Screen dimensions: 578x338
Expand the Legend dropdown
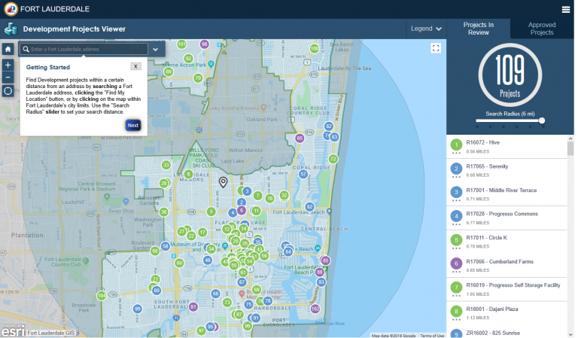(426, 29)
